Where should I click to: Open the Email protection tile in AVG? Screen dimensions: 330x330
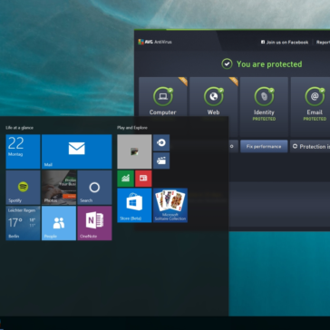(310, 107)
